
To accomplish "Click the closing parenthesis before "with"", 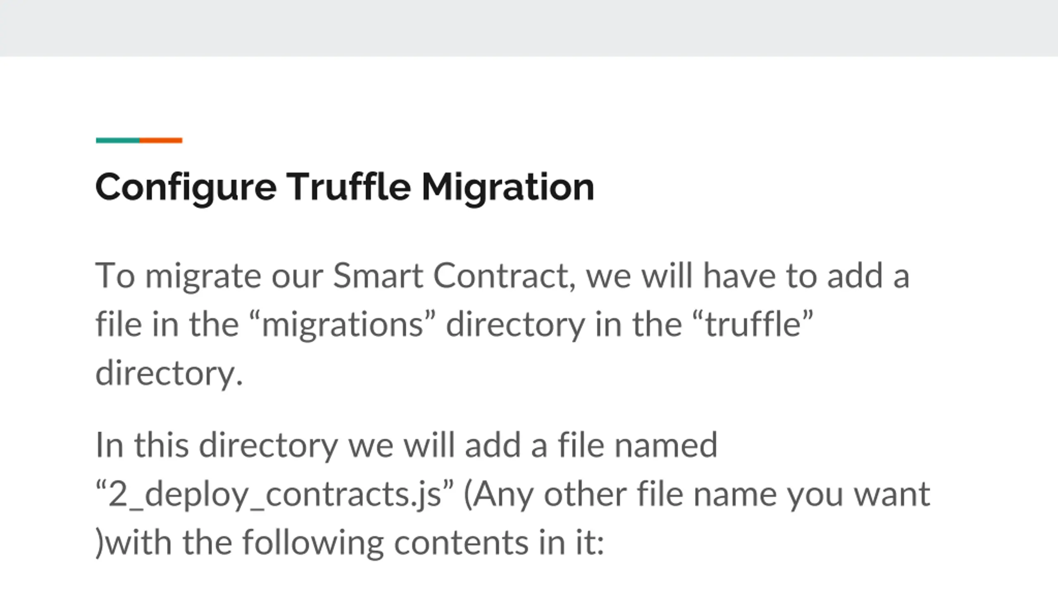I will click(x=99, y=543).
